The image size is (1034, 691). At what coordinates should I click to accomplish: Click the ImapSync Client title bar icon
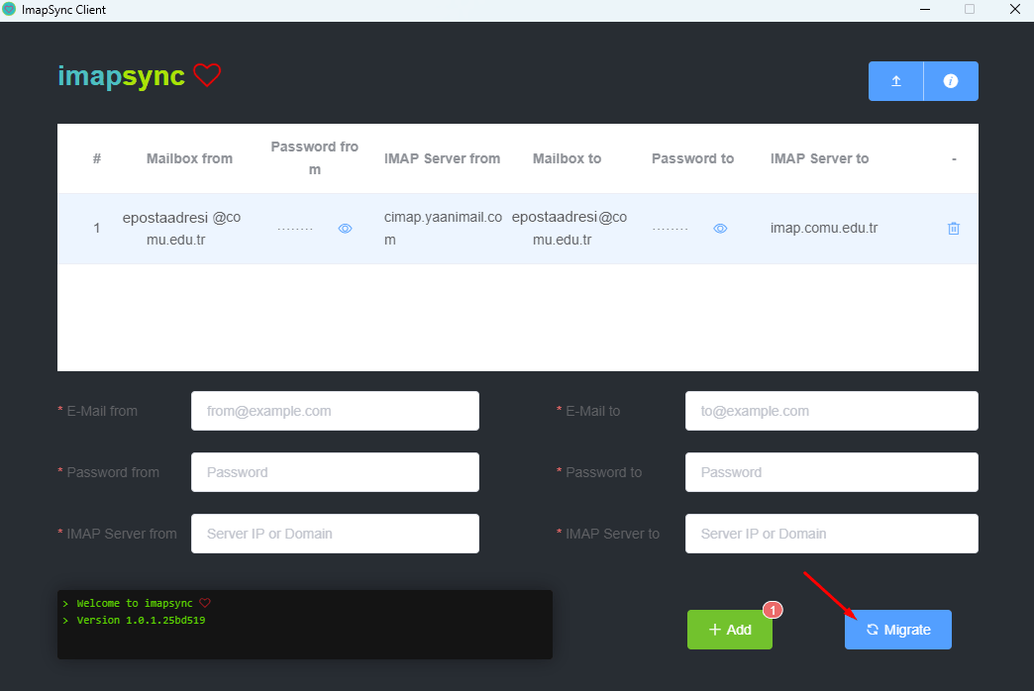9,9
